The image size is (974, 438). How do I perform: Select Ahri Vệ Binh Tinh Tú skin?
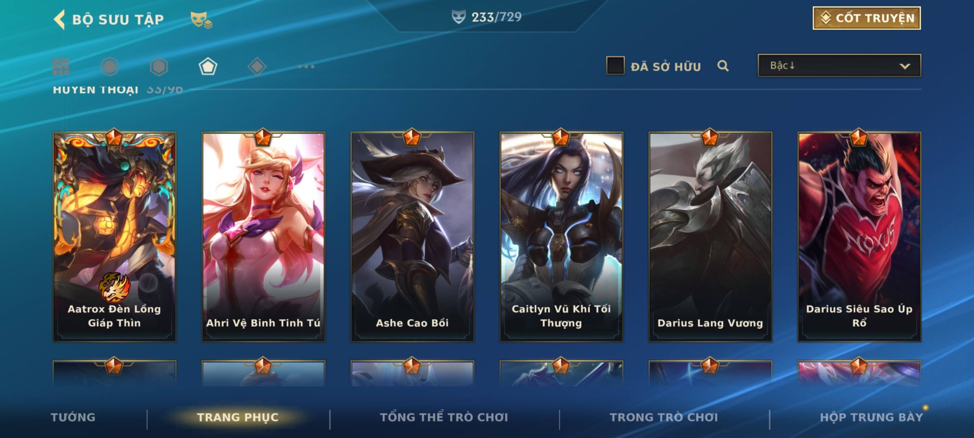(263, 237)
